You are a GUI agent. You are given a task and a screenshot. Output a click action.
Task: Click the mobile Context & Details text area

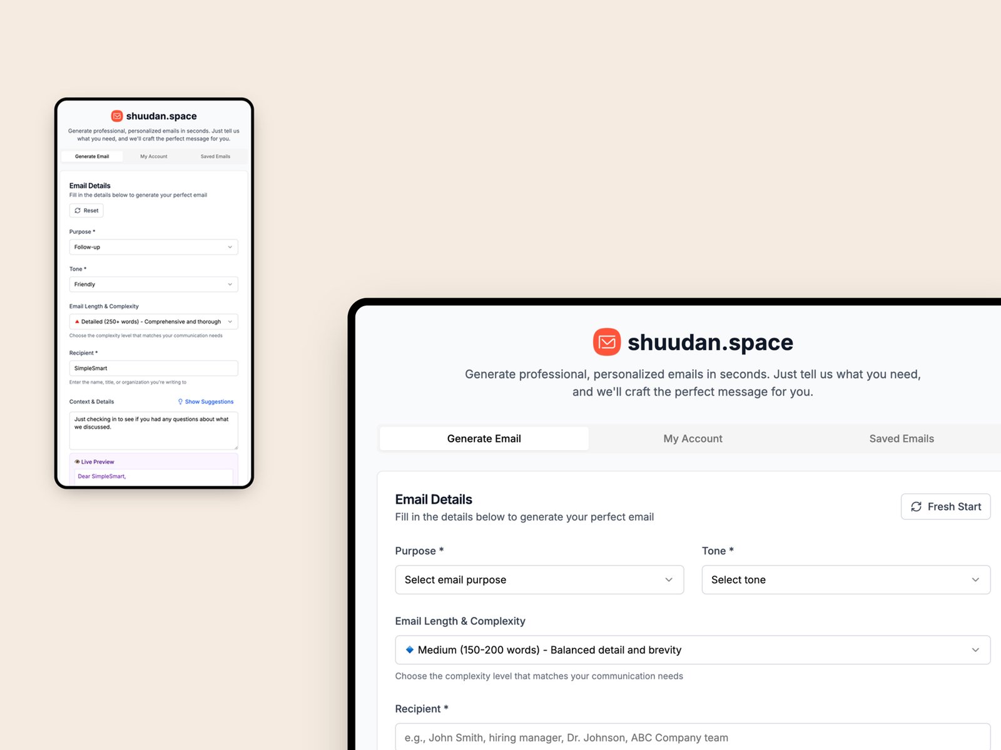(x=153, y=431)
